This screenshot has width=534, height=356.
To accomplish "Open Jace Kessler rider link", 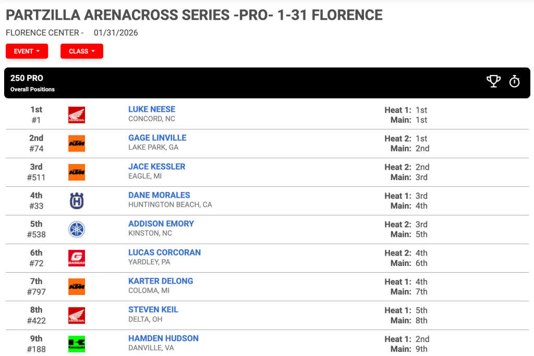I will click(x=156, y=167).
